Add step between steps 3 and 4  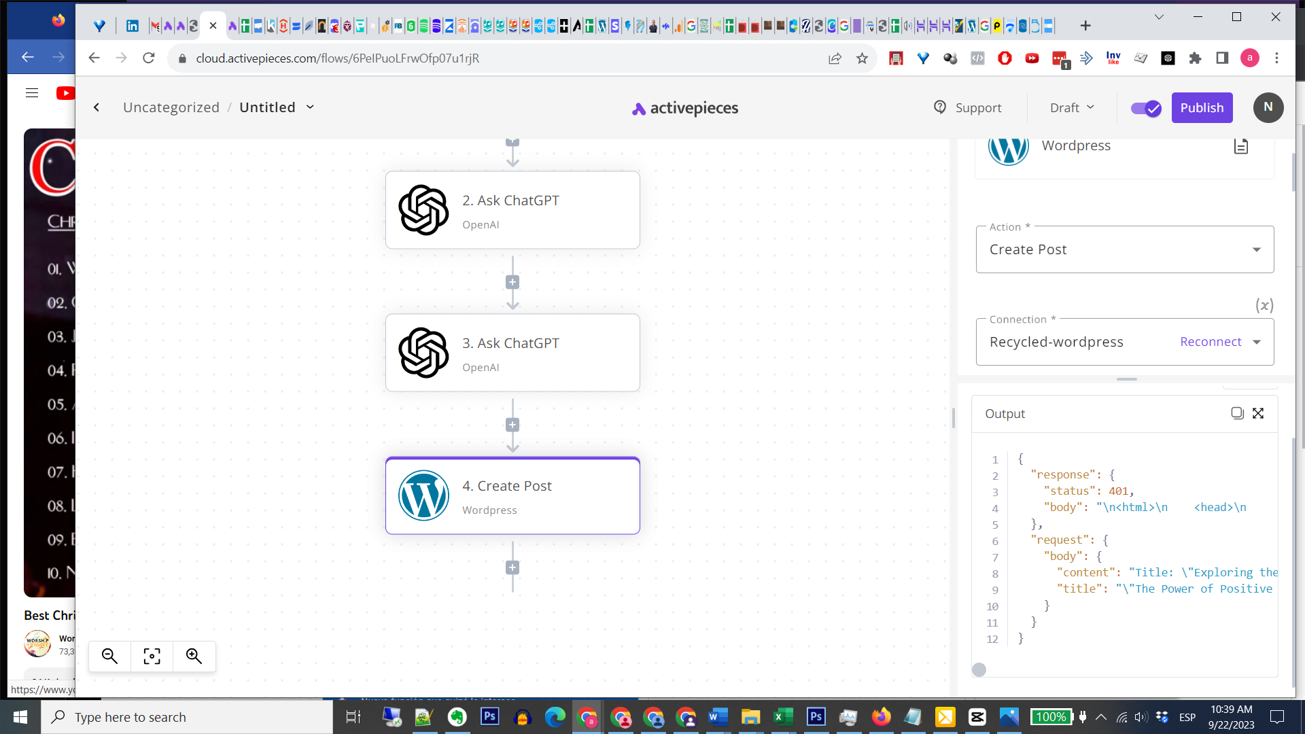click(x=512, y=425)
